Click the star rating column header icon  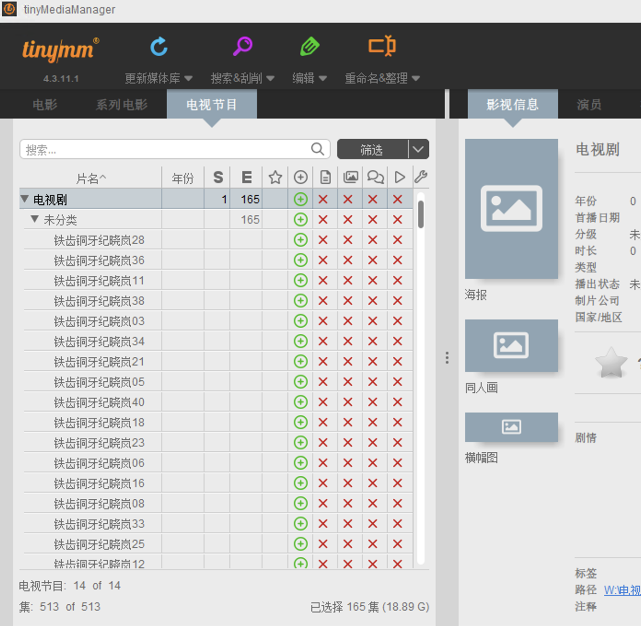pyautogui.click(x=275, y=177)
